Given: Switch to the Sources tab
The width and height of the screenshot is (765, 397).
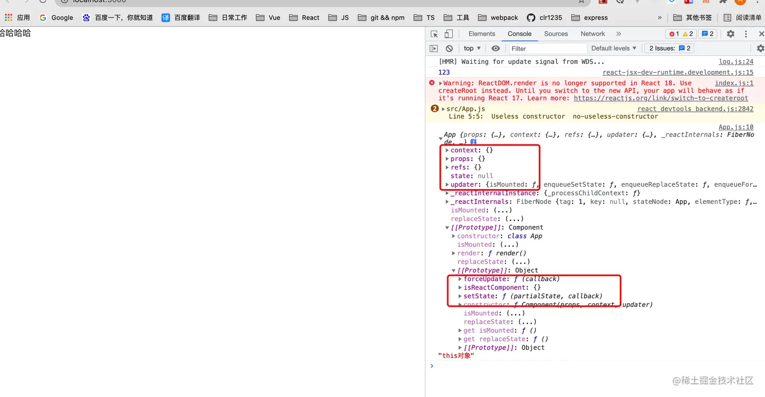Looking at the screenshot, I should point(556,34).
